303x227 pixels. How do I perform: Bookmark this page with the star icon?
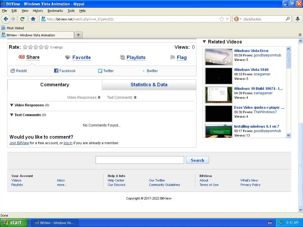click(x=221, y=19)
